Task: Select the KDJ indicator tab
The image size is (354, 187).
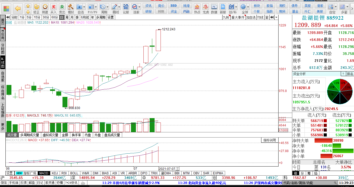Action: coord(55,173)
